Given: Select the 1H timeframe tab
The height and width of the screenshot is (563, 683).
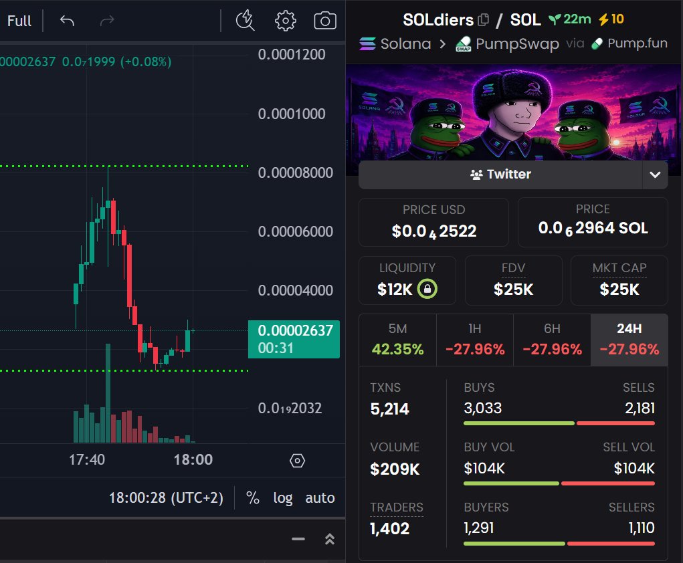Looking at the screenshot, I should point(475,340).
